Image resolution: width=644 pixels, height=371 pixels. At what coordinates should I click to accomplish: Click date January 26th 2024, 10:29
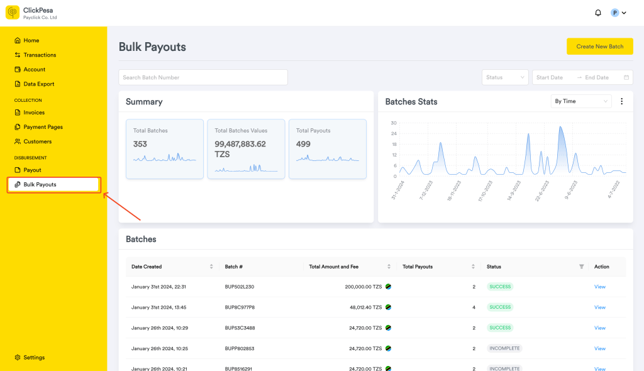point(159,328)
